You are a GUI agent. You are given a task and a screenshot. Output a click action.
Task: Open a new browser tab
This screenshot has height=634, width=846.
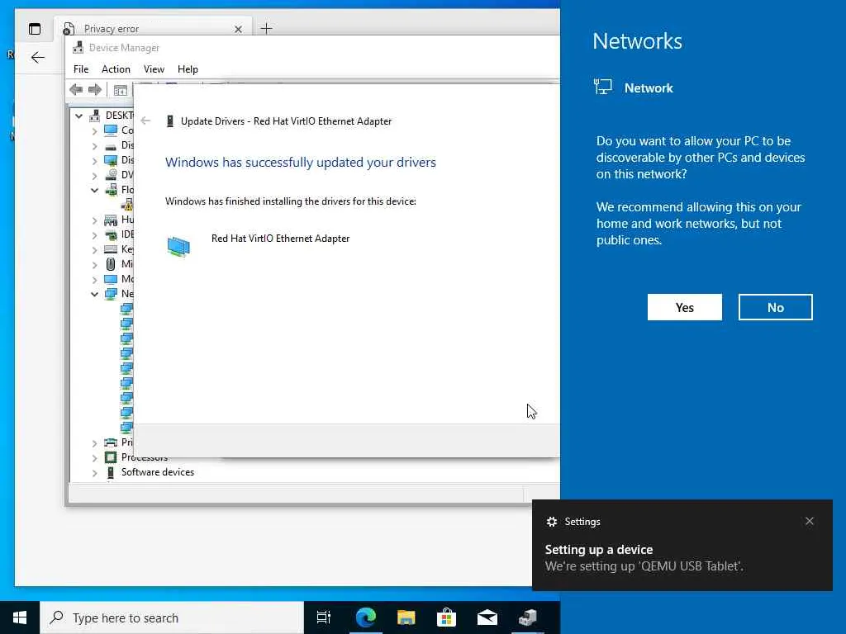(267, 29)
